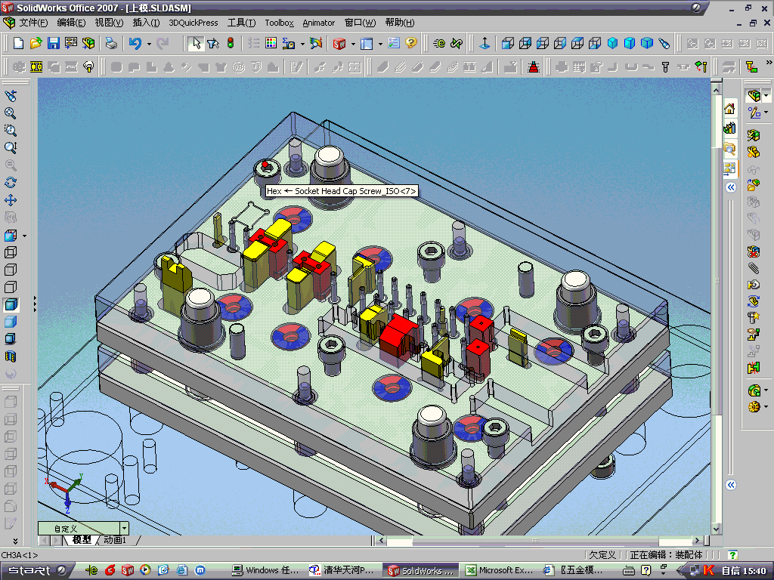
Task: Switch to the 模型 tab
Action: click(x=82, y=540)
